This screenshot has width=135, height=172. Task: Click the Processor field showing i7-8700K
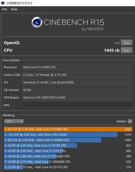pos(77,67)
